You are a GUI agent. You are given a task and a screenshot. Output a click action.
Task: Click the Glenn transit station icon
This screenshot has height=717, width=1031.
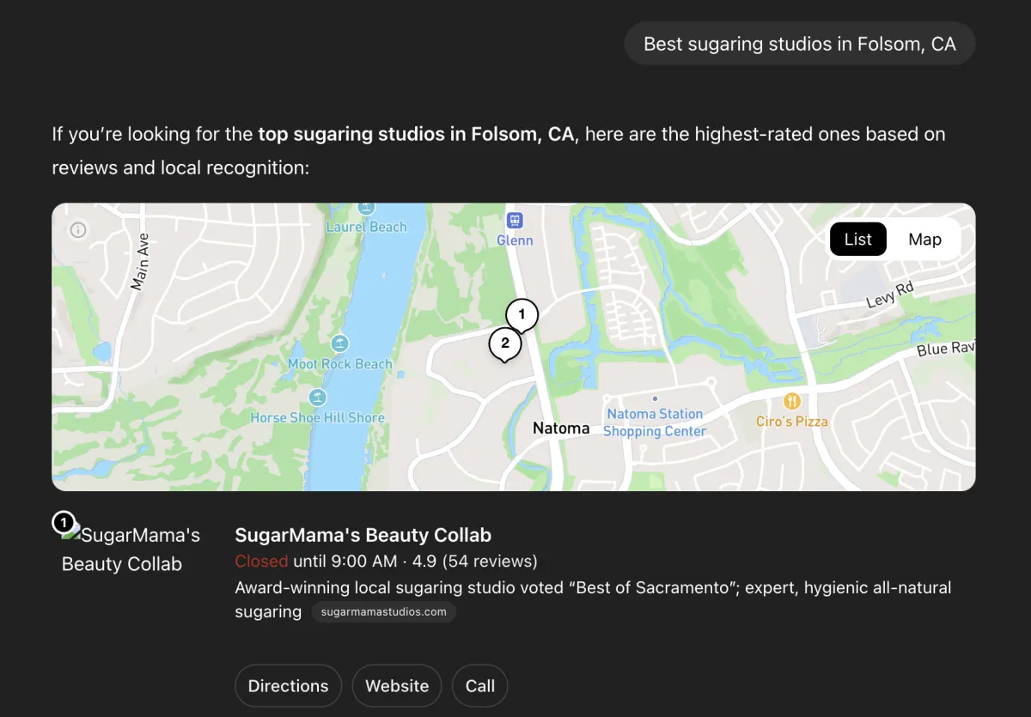pos(515,220)
